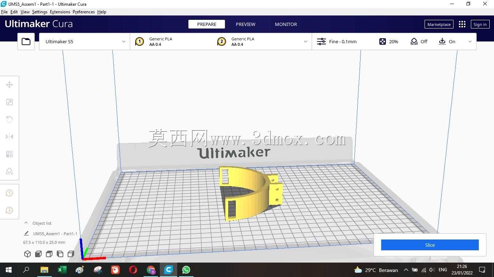The height and width of the screenshot is (277, 494).
Task: Click the model dimensions 67.5 x 110.0 x 25.0 mm
Action: coord(44,242)
